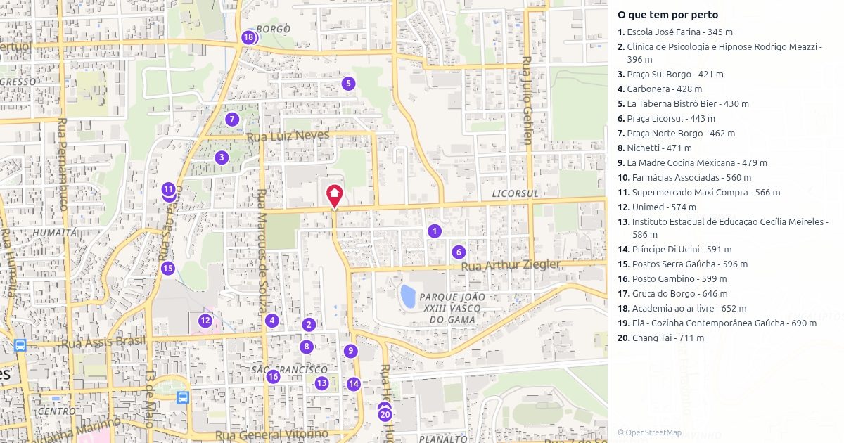Select Praça Licorsul - 443 m entry
The height and width of the screenshot is (443, 844).
[666, 119]
